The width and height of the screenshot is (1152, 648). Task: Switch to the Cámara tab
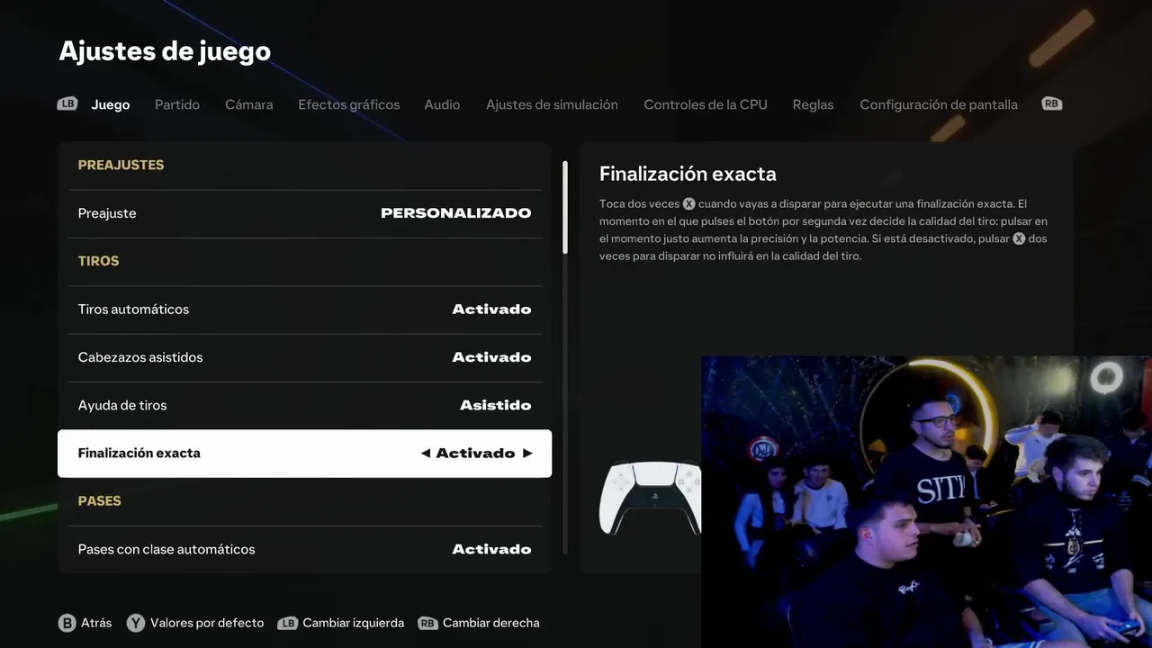249,104
